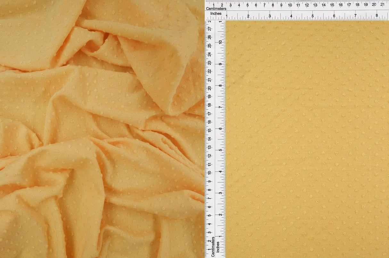Select the 10 inch mark on vertical ruler

coord(220,42)
